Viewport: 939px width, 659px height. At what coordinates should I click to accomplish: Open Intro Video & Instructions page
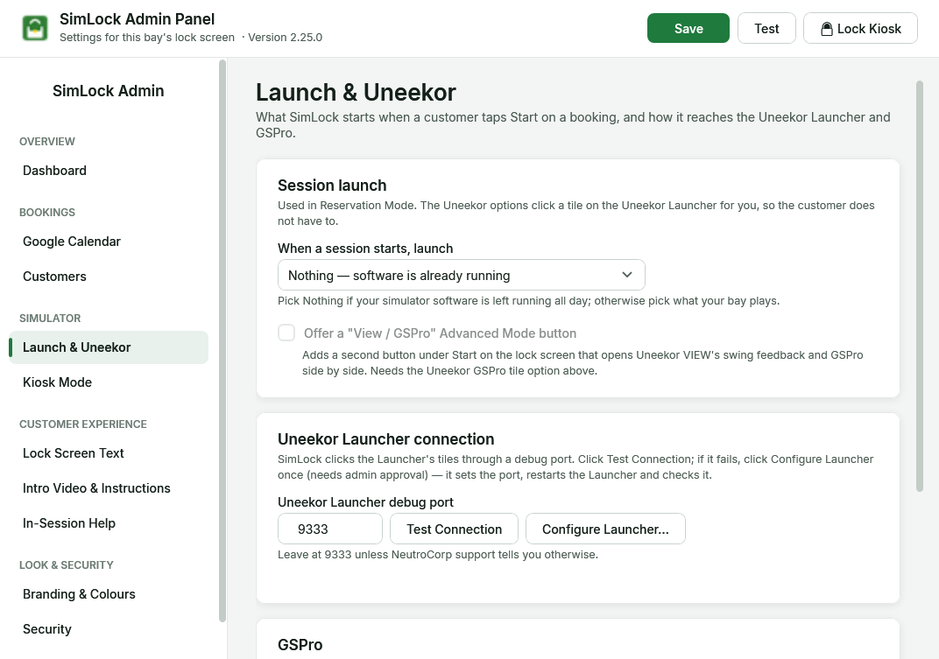[109, 488]
